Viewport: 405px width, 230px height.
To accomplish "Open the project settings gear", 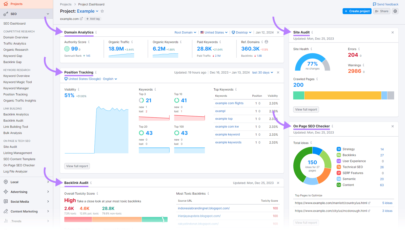I will (395, 11).
